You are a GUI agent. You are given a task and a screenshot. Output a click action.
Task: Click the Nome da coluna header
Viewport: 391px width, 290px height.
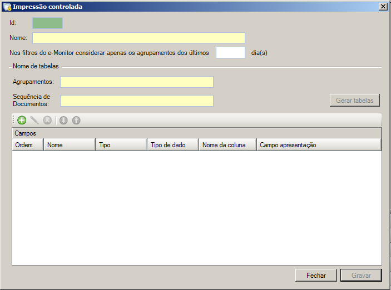tap(227, 145)
